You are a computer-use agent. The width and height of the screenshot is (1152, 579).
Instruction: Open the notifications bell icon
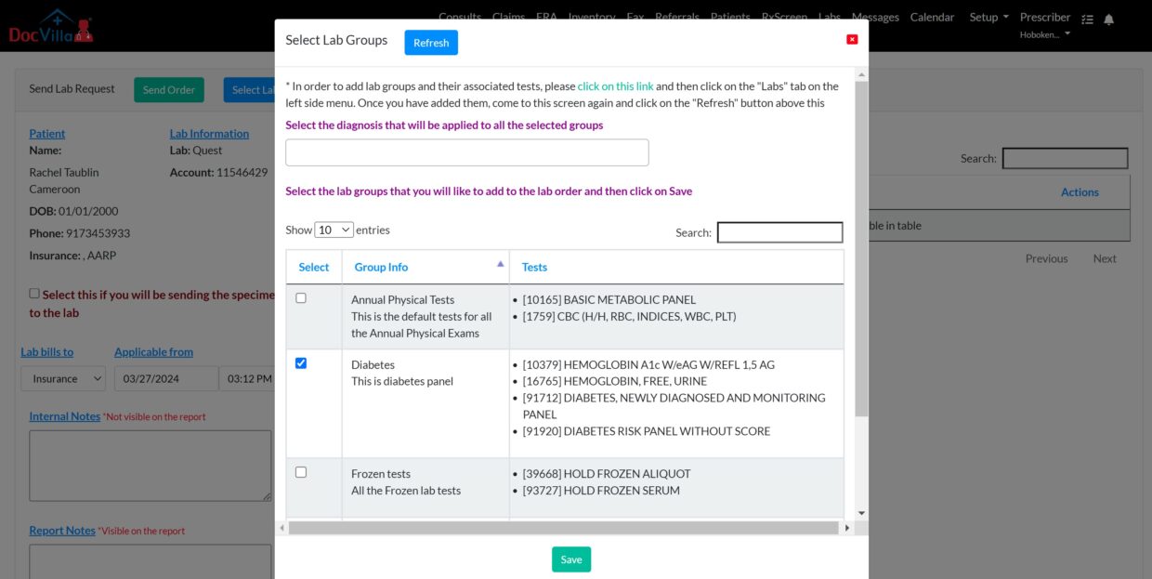click(1111, 18)
